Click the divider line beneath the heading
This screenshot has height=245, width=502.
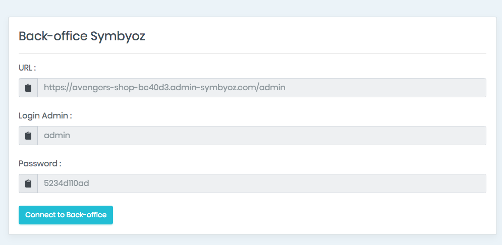point(252,53)
